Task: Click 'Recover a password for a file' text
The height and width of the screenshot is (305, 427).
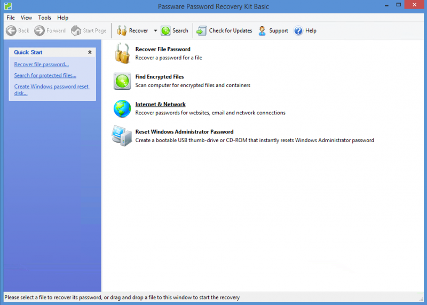Action: pyautogui.click(x=169, y=58)
